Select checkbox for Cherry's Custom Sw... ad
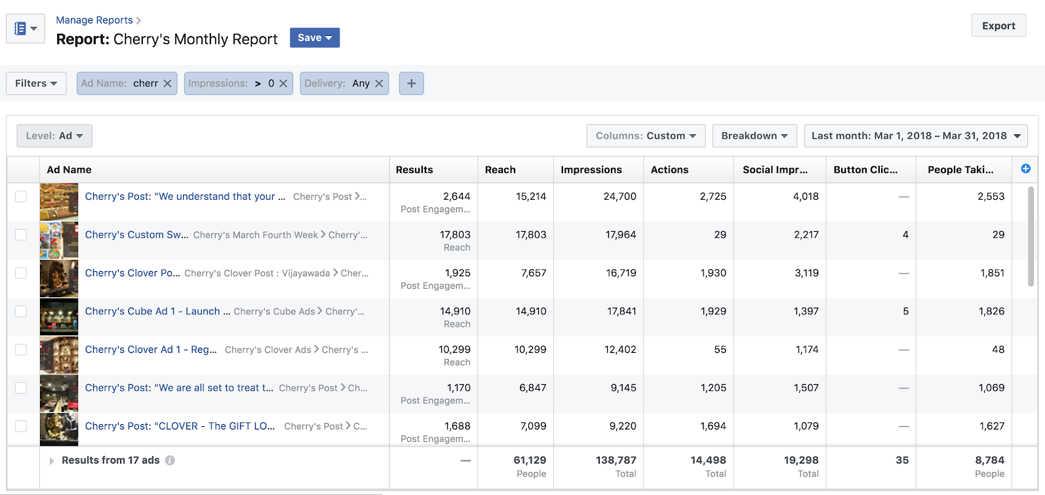Image resolution: width=1045 pixels, height=495 pixels. coord(21,235)
